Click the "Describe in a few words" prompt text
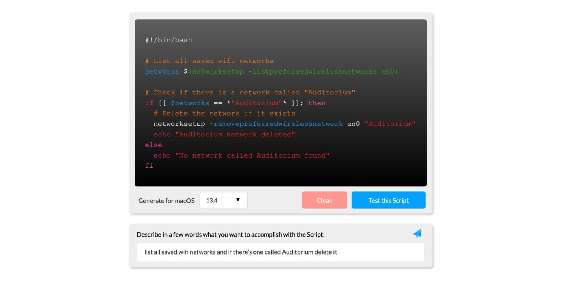The image size is (564, 282). 231,234
